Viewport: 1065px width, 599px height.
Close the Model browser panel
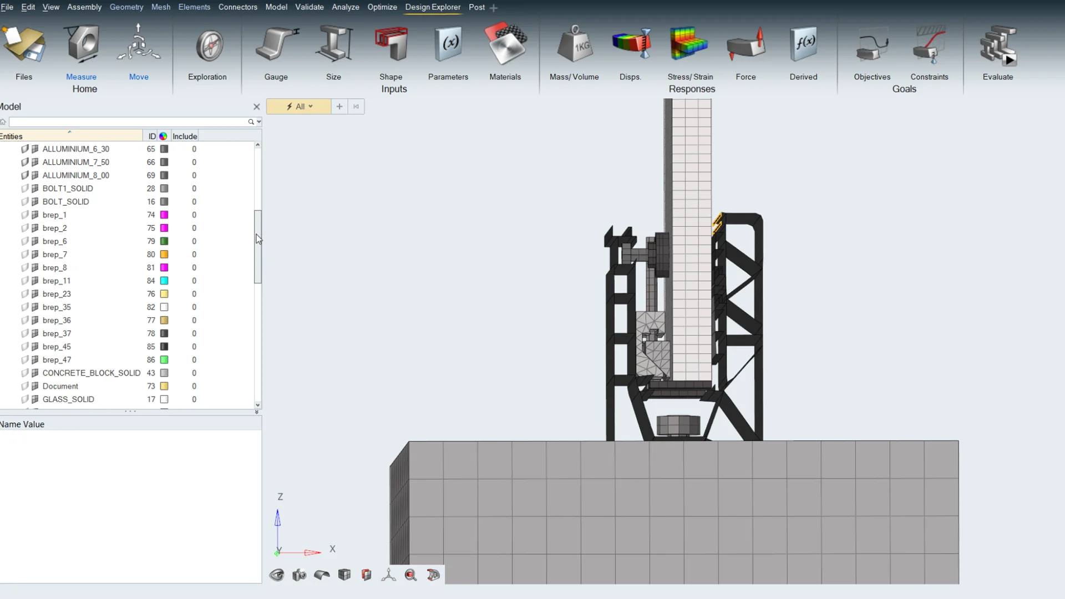click(256, 107)
